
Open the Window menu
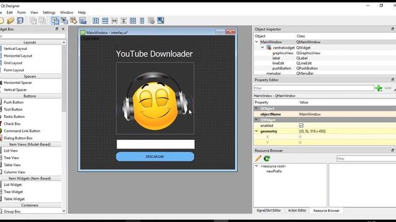pyautogui.click(x=67, y=12)
